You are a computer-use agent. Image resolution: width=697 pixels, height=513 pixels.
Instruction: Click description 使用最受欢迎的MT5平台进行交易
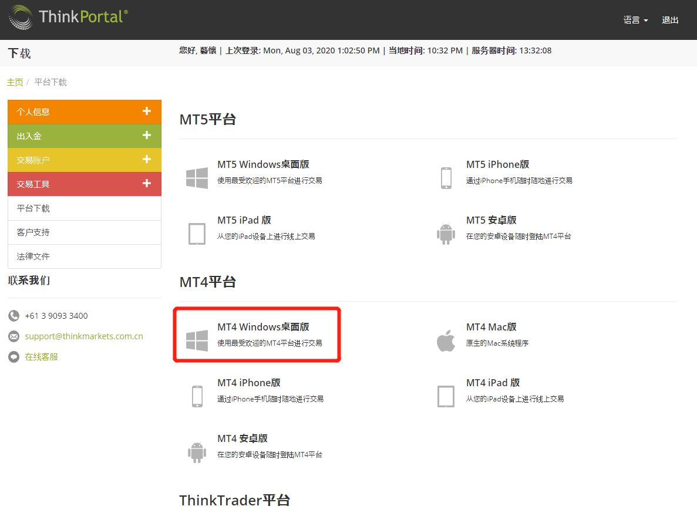point(270,181)
